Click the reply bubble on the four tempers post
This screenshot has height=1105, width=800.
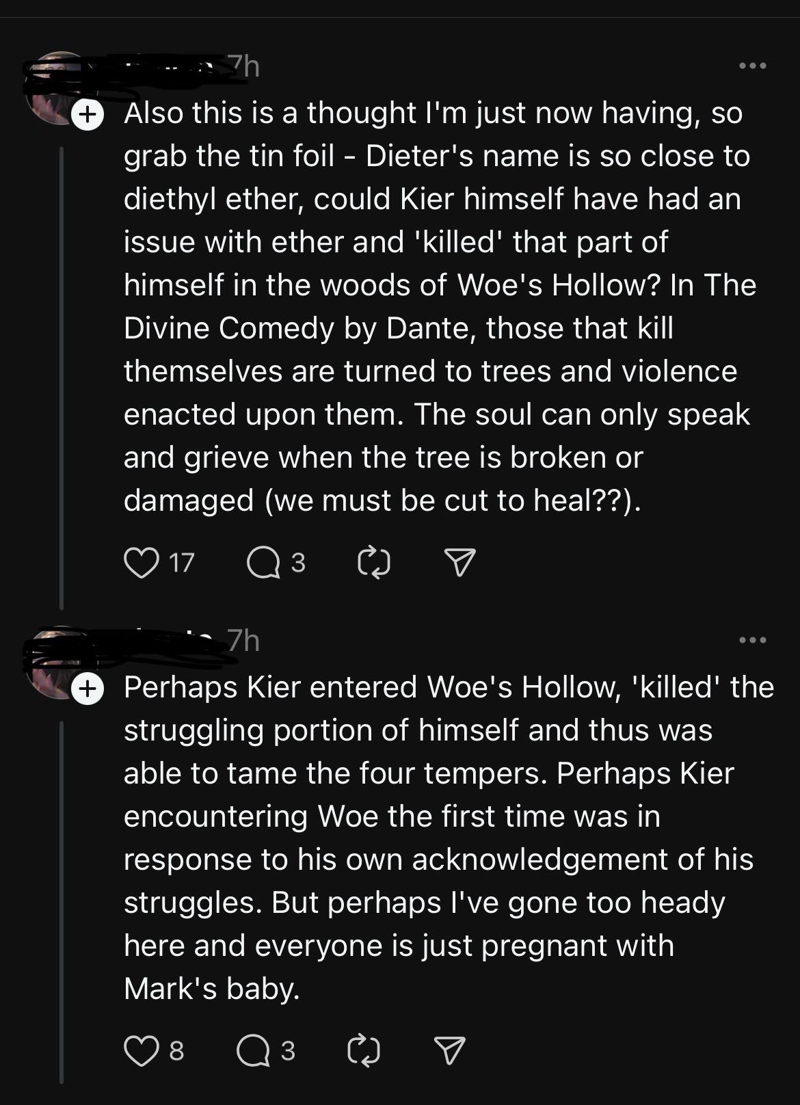(253, 1050)
